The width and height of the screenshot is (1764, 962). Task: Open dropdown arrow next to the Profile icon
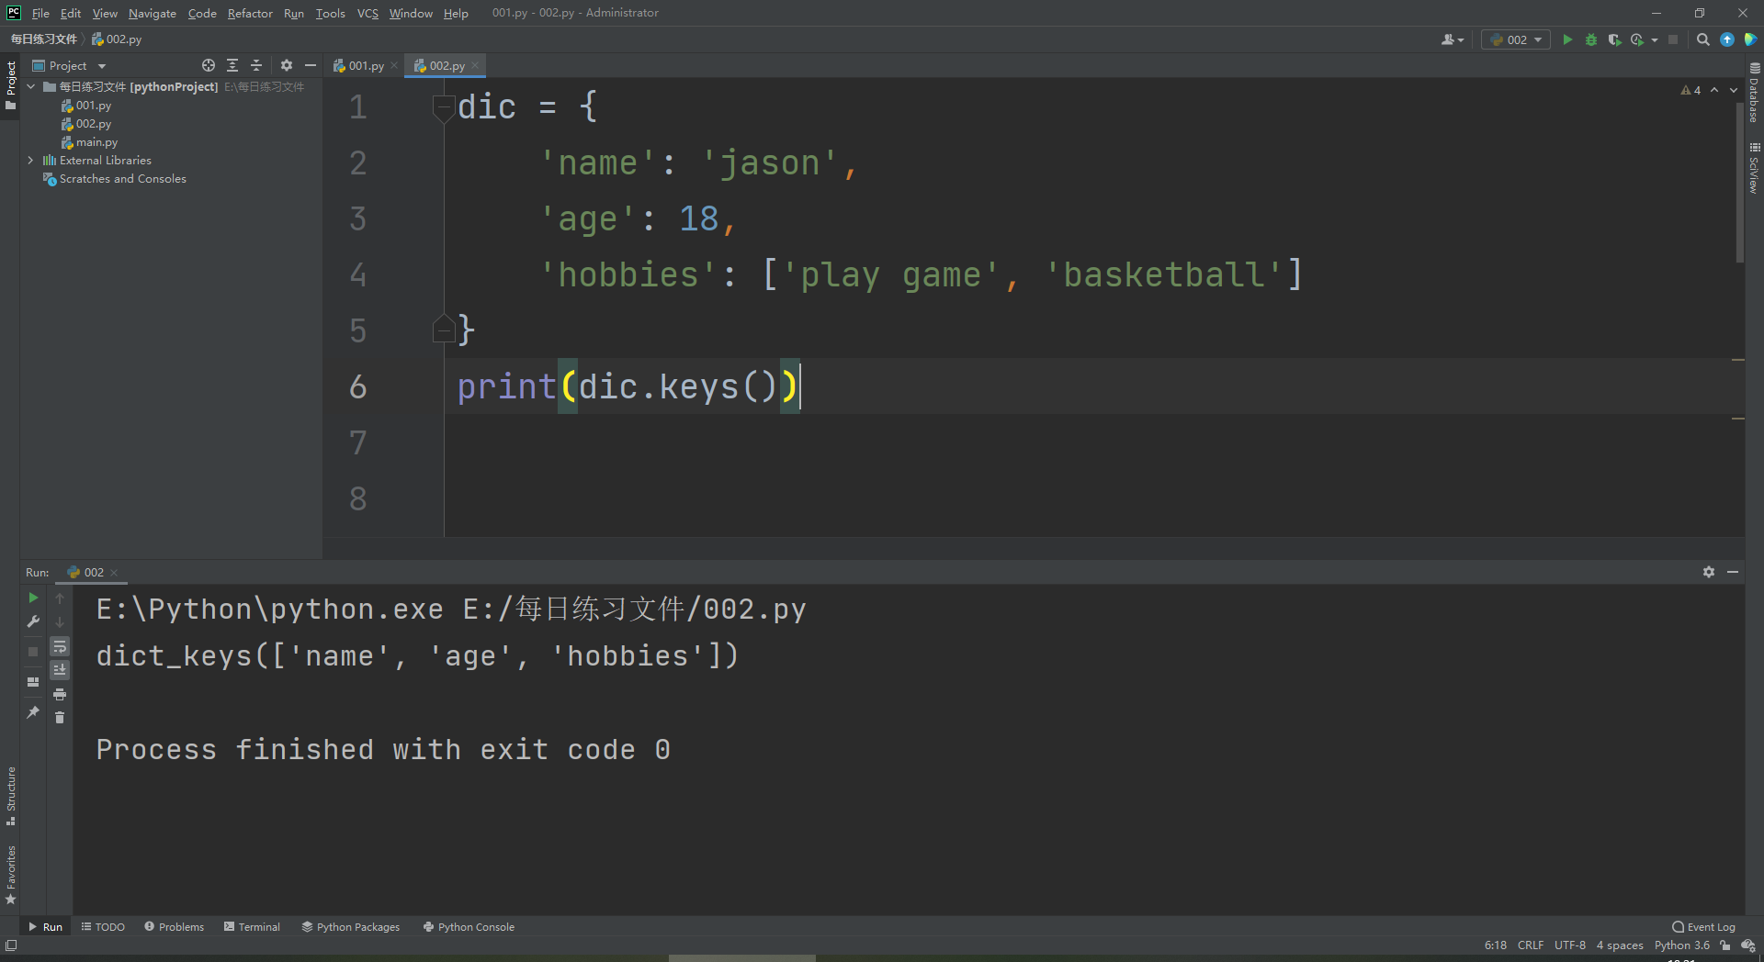pos(1655,39)
